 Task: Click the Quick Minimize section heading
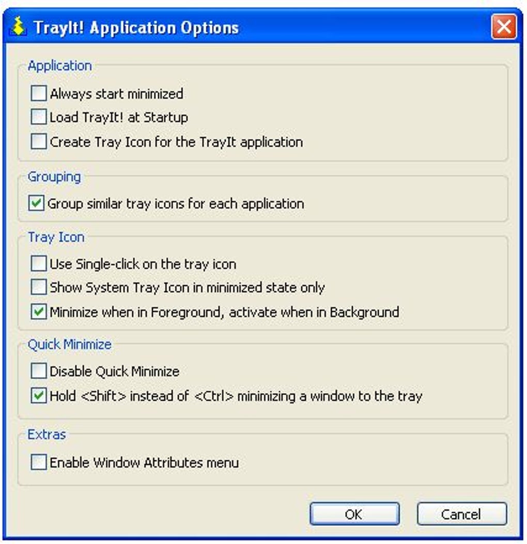(69, 345)
